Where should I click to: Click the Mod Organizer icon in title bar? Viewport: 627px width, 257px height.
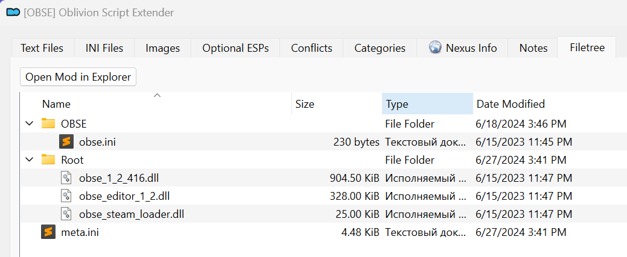point(12,13)
